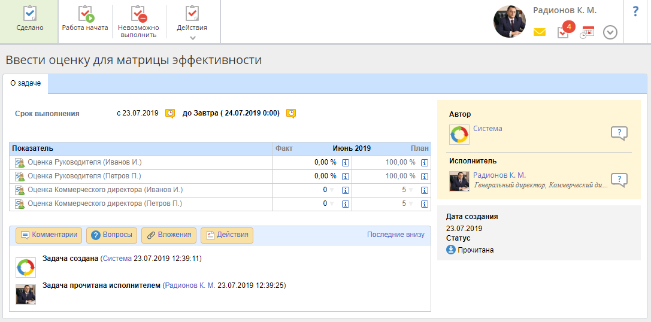The height and width of the screenshot is (322, 651).
Task: Click the Последние внизу link
Action: [x=395, y=235]
